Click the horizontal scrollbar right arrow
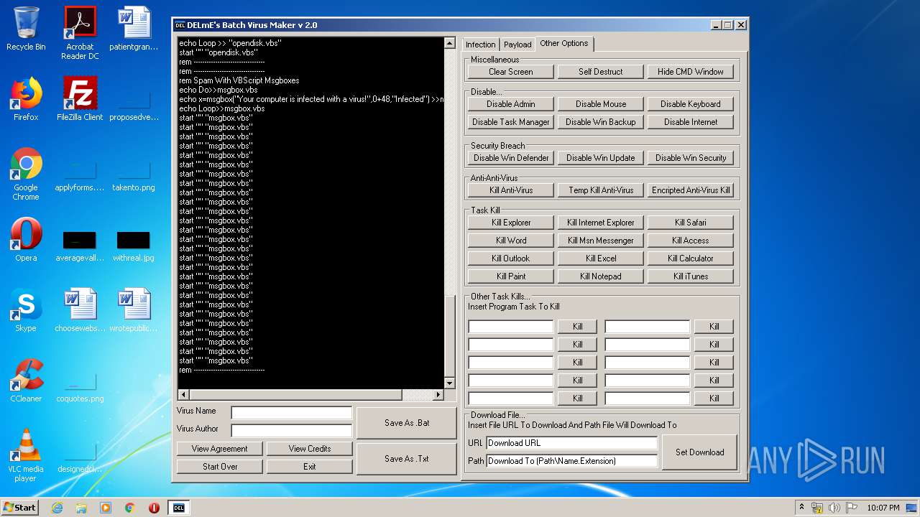Image resolution: width=920 pixels, height=517 pixels. pos(438,395)
